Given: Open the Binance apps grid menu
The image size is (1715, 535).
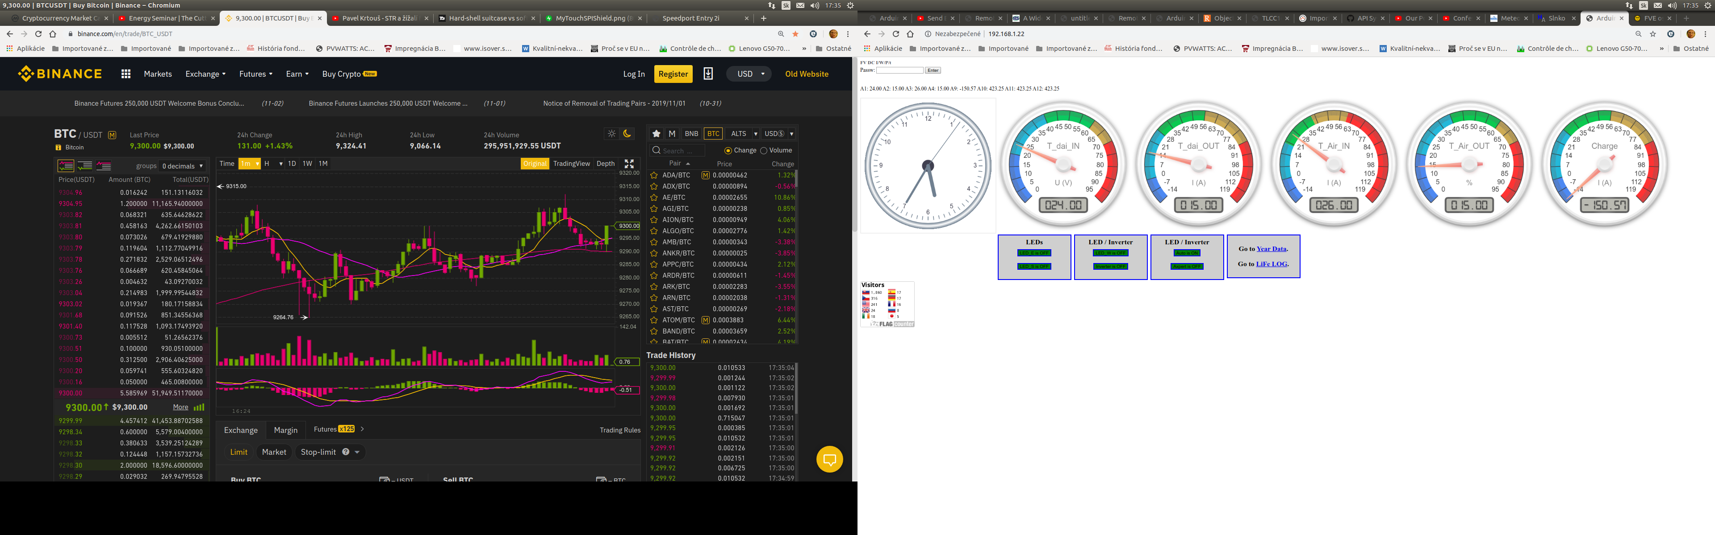Looking at the screenshot, I should click(x=126, y=74).
